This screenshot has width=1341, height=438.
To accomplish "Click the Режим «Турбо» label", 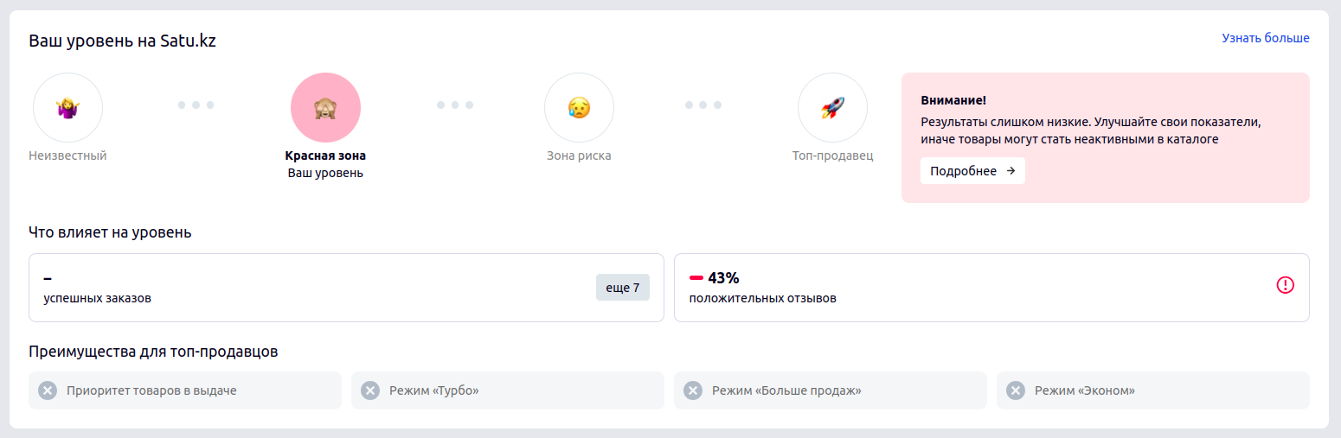I will tap(434, 390).
